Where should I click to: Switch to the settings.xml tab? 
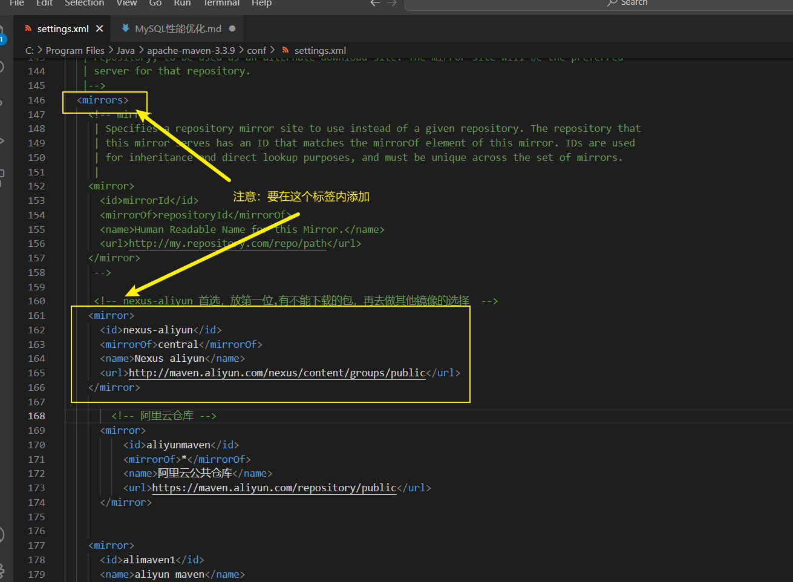pos(63,28)
